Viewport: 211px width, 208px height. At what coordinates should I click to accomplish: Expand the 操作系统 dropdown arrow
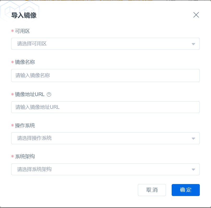click(193, 138)
